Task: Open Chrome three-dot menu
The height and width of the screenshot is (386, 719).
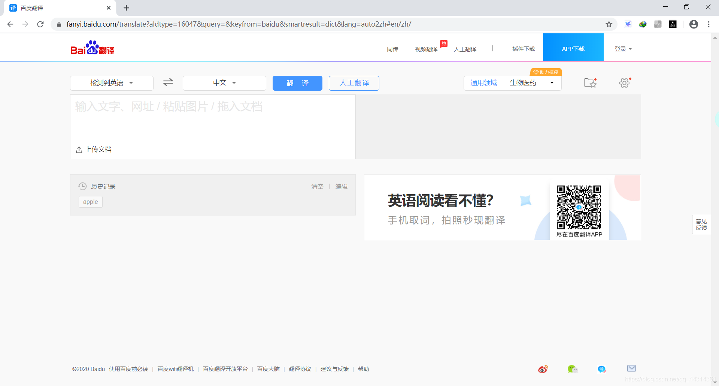Action: coord(709,24)
